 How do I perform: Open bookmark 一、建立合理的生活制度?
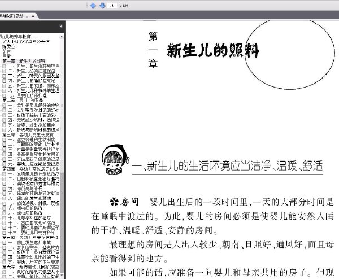point(32,139)
